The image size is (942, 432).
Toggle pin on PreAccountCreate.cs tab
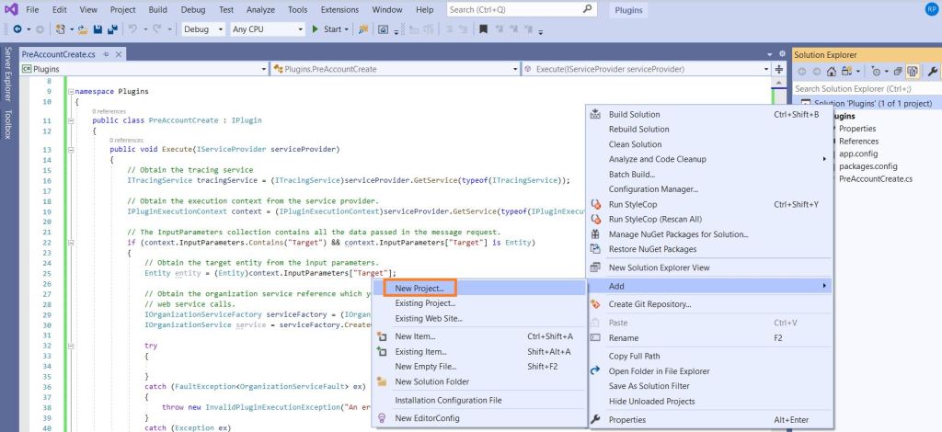(x=107, y=55)
